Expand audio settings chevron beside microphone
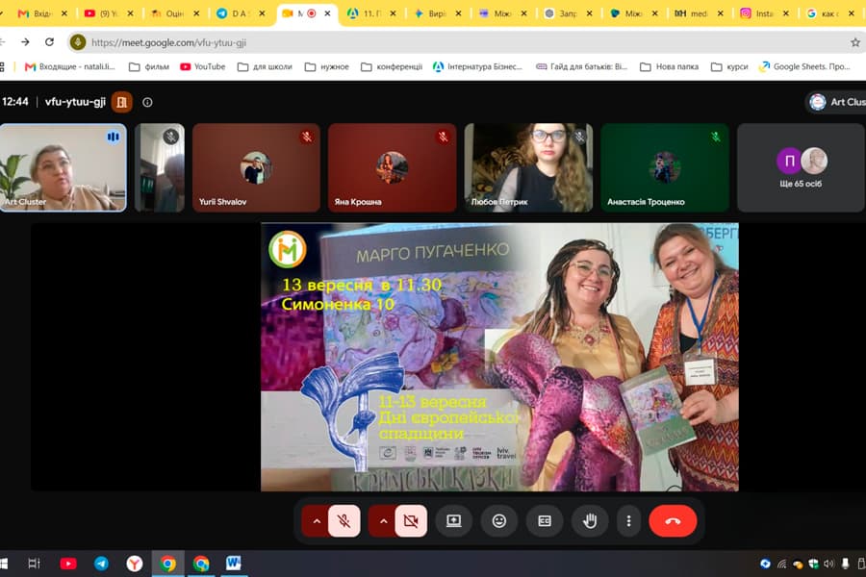The image size is (866, 577). pos(316,520)
